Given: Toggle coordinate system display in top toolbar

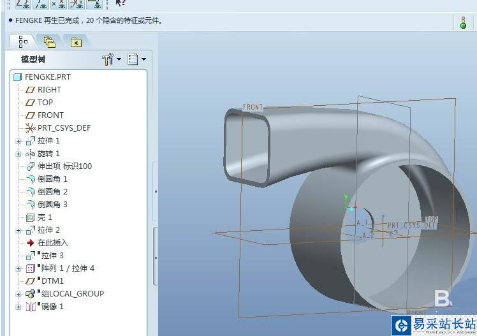Looking at the screenshot, I should click(x=77, y=4).
